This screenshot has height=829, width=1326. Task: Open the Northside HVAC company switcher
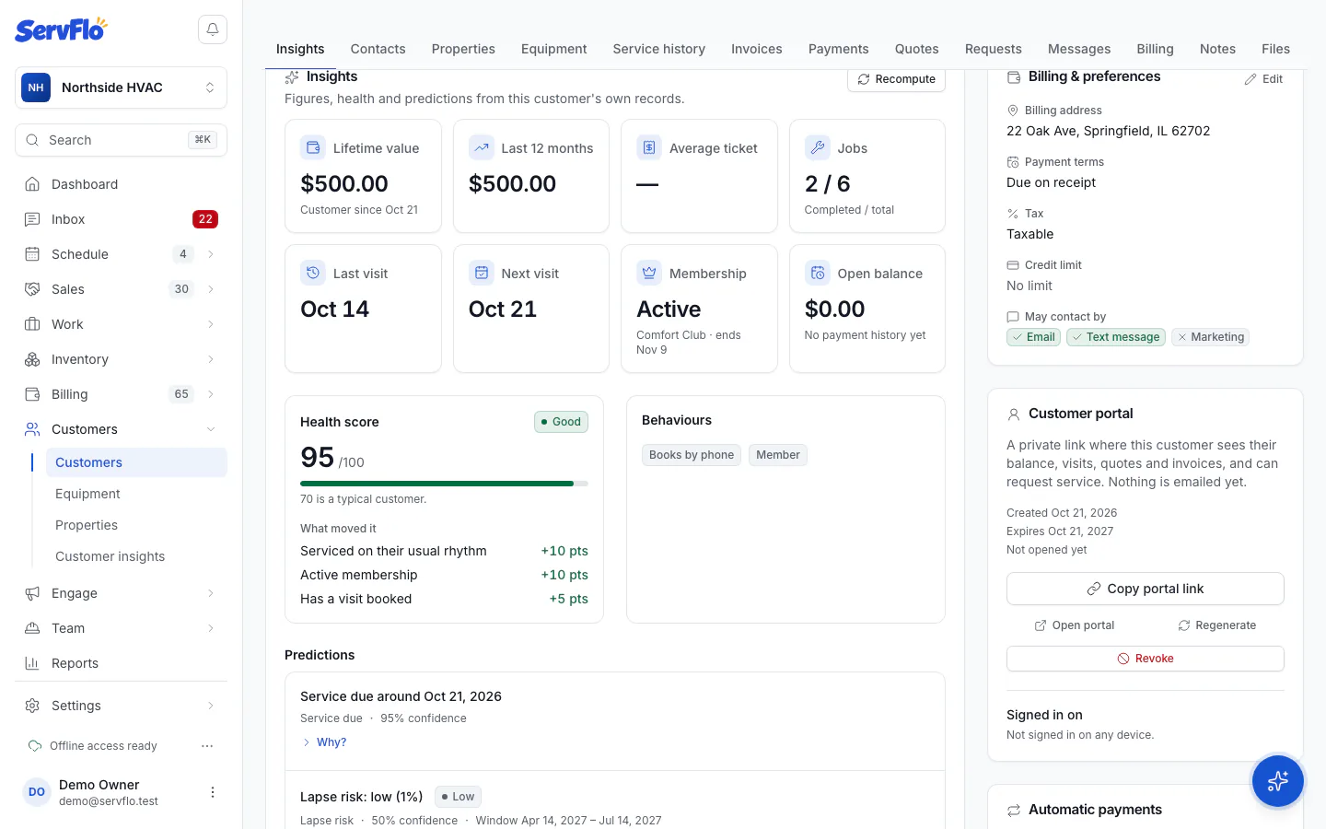[121, 88]
